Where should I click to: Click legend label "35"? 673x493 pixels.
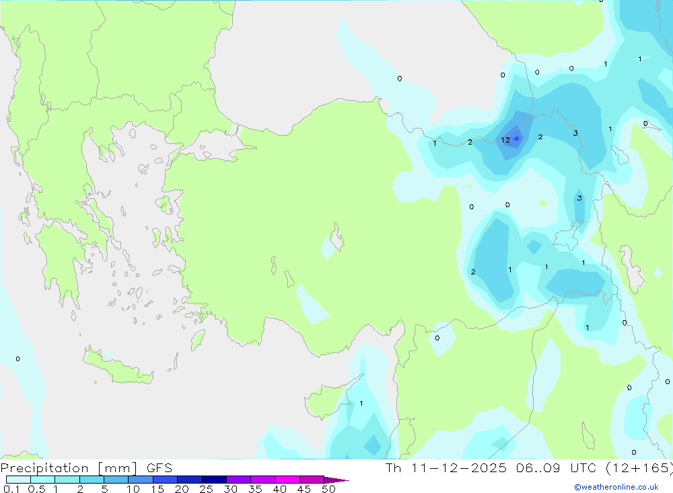[255, 489]
